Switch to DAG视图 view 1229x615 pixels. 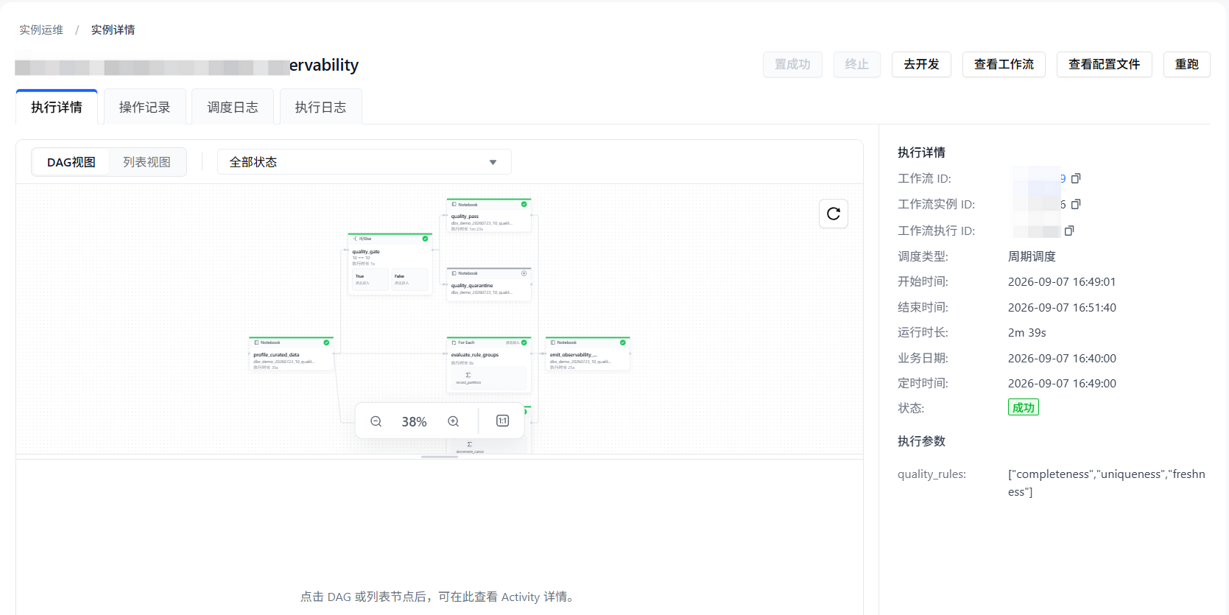click(x=71, y=162)
